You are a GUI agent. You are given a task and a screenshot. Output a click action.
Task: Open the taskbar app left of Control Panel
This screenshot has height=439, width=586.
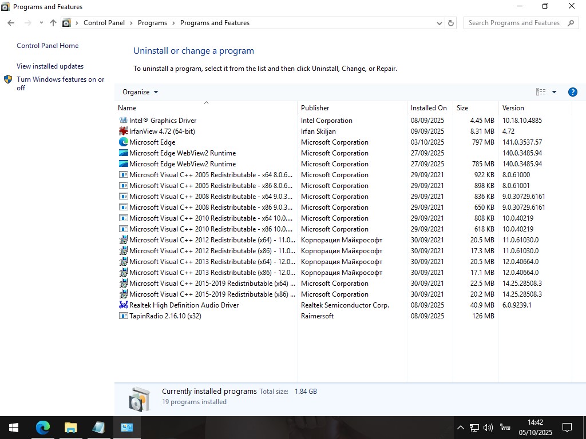point(98,427)
